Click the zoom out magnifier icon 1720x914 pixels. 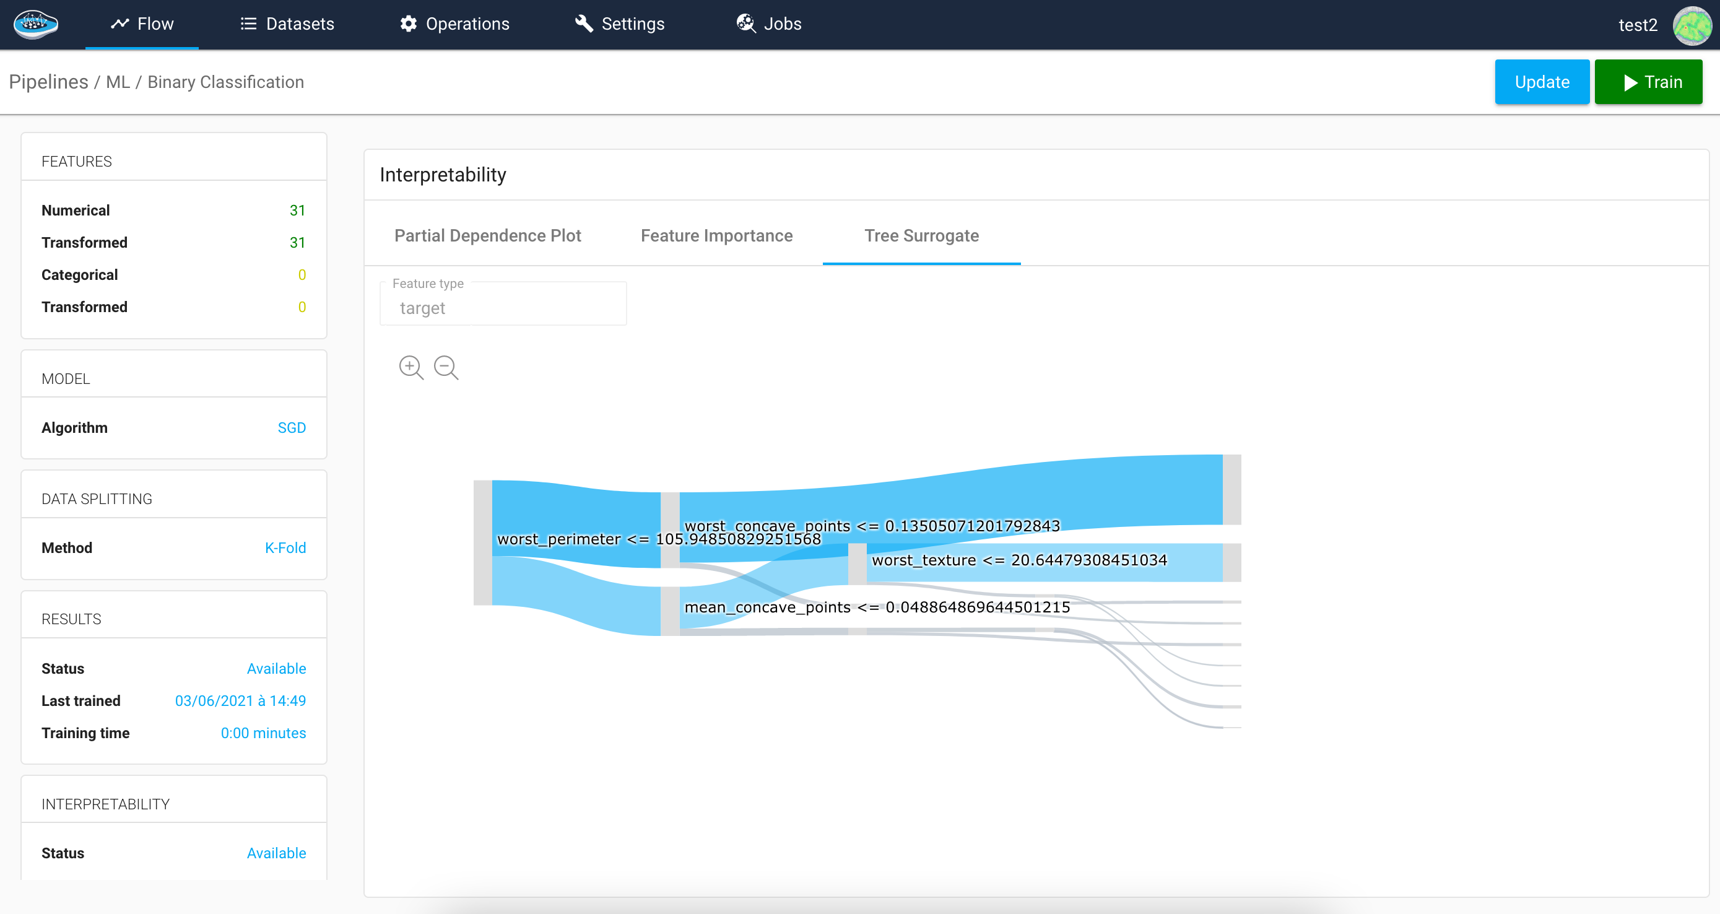point(445,367)
